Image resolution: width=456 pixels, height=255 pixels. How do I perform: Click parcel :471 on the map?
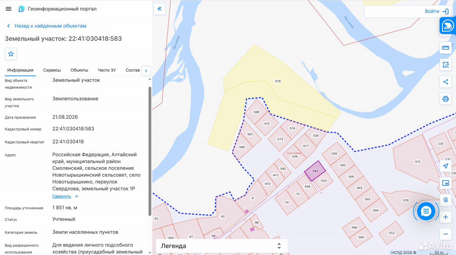(x=275, y=175)
